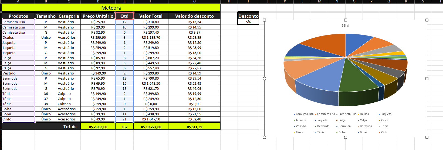Click the Qtd chart title
This screenshot has width=443, height=150.
click(x=346, y=26)
